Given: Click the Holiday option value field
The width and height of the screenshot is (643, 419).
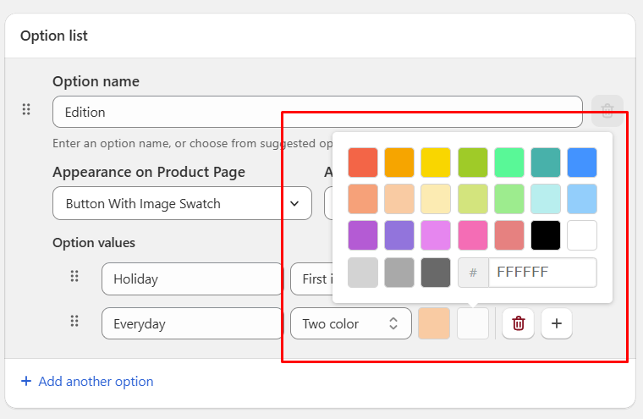Looking at the screenshot, I should pyautogui.click(x=192, y=278).
